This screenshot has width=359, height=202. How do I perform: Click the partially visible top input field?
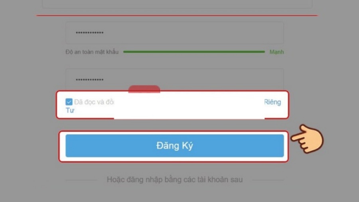177,4
